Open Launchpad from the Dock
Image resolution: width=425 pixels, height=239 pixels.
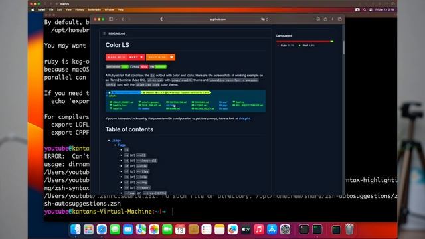point(88,230)
